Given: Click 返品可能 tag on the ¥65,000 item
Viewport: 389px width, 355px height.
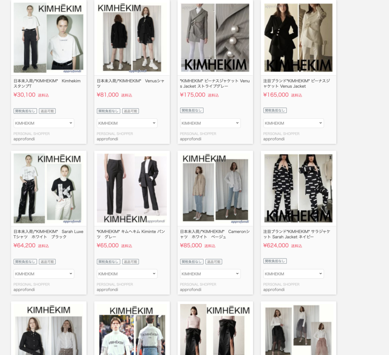Looking at the screenshot, I should coord(131,261).
